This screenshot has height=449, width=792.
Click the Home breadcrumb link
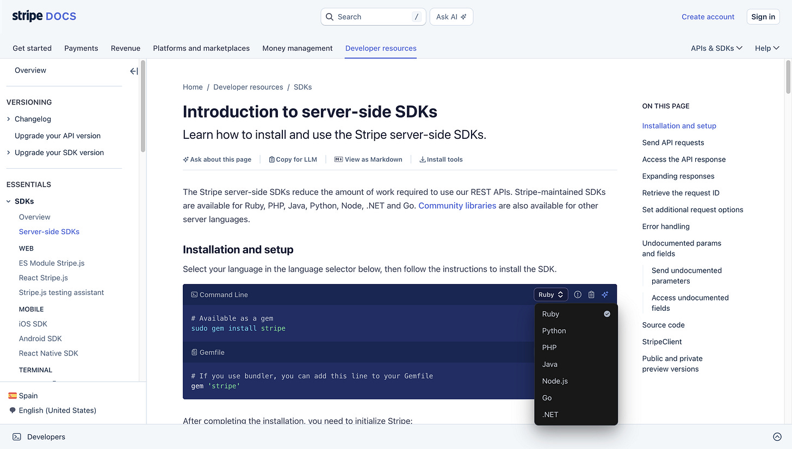click(x=193, y=87)
